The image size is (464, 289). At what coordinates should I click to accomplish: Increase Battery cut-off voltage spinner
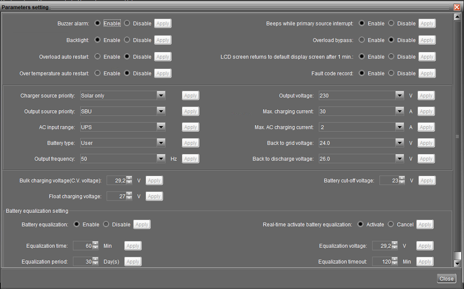click(402, 178)
